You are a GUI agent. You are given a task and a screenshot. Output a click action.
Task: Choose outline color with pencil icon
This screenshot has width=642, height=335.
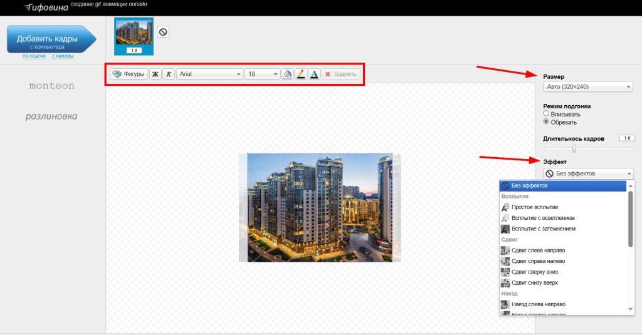point(301,74)
